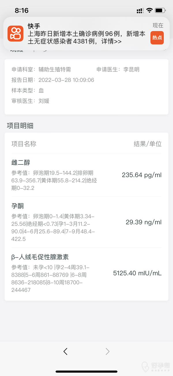173x376 pixels.
Task: Tap the 项目明细 section heading
Action: pos(20,126)
